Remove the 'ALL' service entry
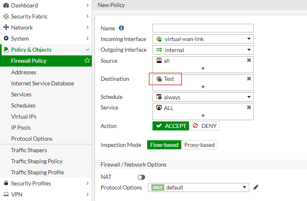The width and height of the screenshot is (307, 201). point(249,107)
